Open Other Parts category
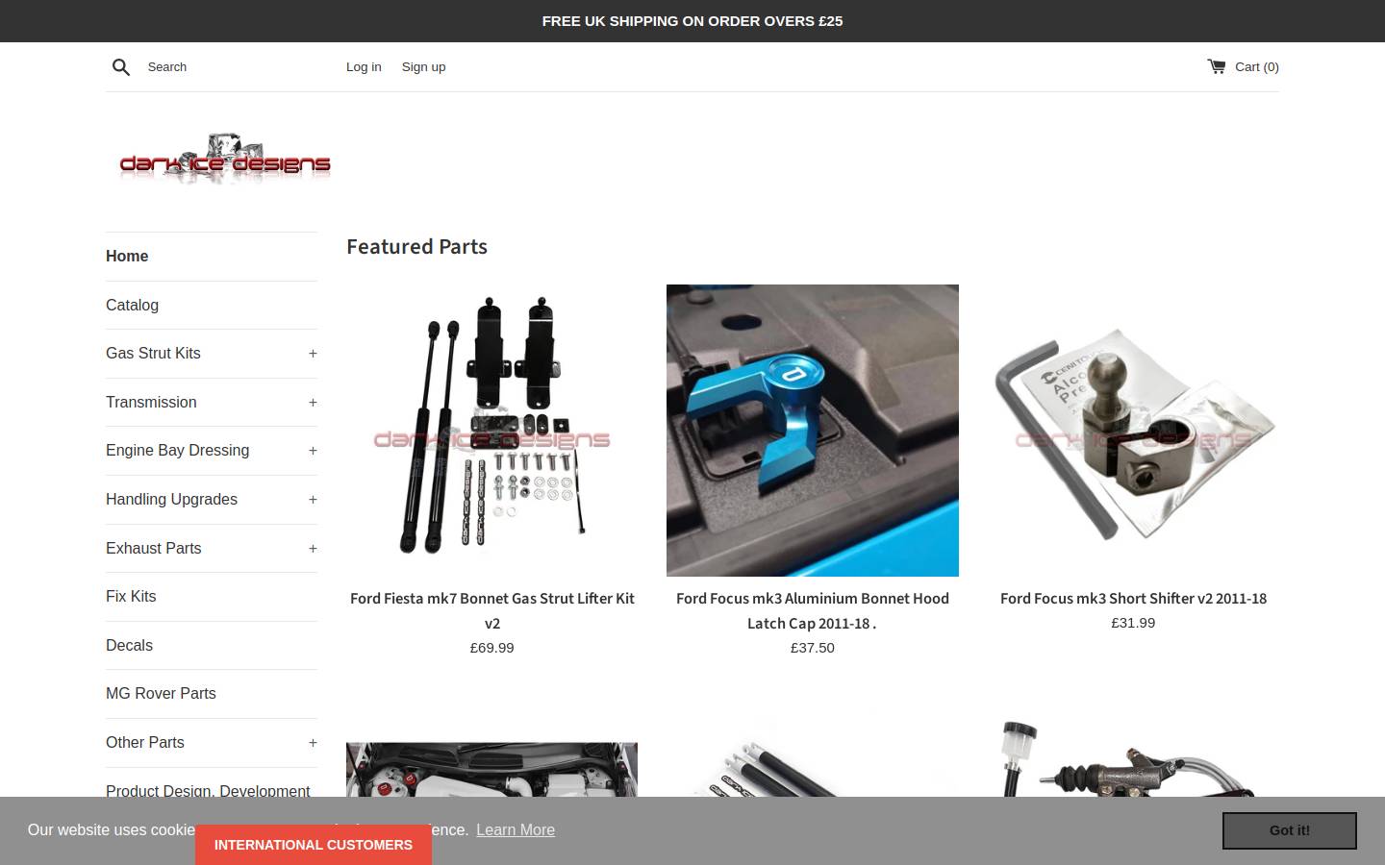Viewport: 1385px width, 865px height. pyautogui.click(x=144, y=742)
